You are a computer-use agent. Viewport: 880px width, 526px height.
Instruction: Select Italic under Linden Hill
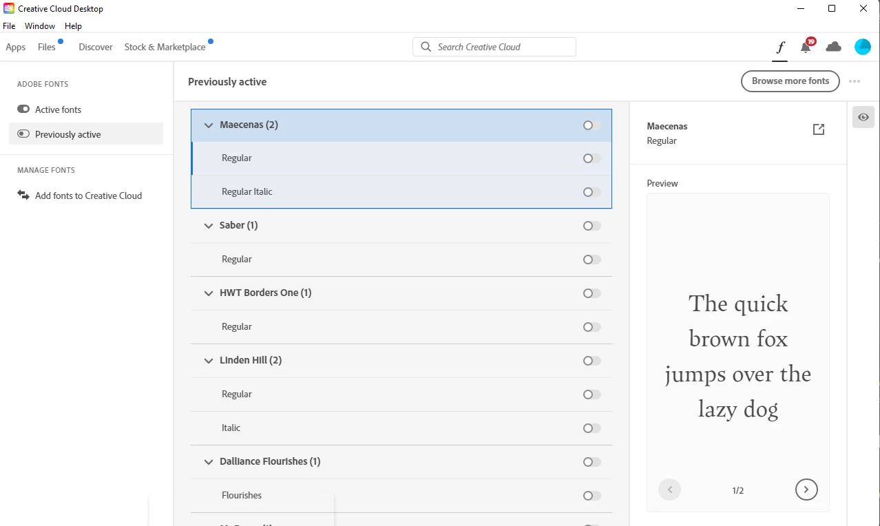(x=401, y=428)
